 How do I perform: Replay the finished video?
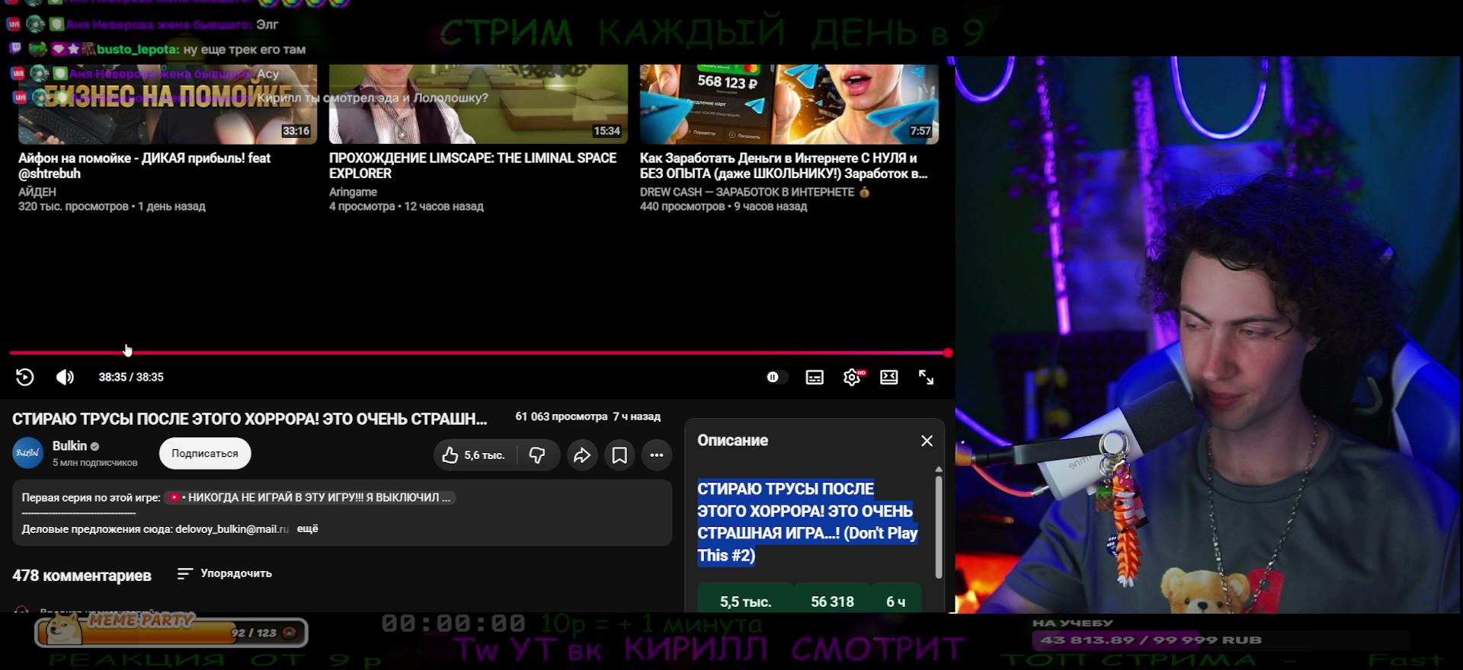point(24,377)
